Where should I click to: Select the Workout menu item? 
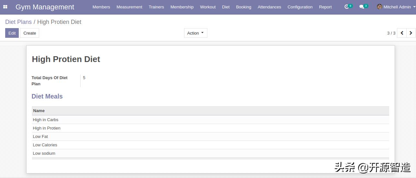click(x=208, y=7)
